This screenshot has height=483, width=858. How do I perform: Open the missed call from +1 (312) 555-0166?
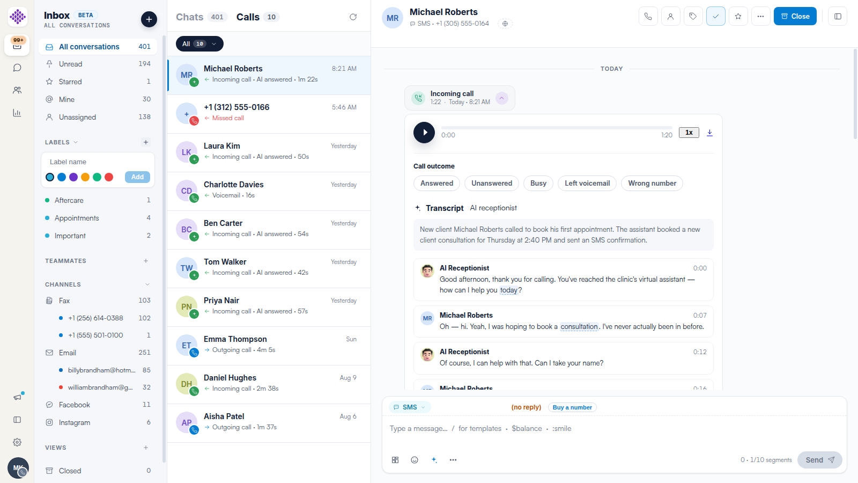[269, 114]
